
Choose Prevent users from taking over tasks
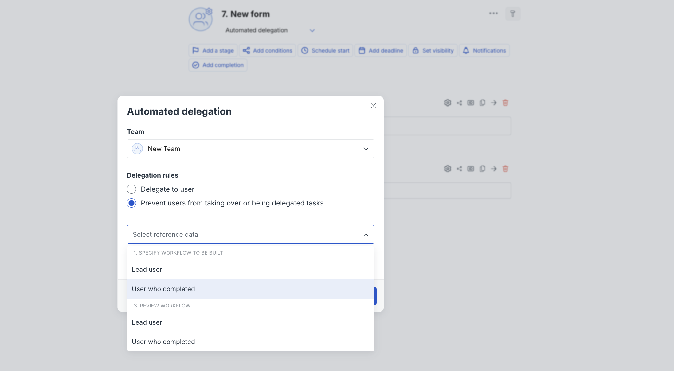[131, 203]
